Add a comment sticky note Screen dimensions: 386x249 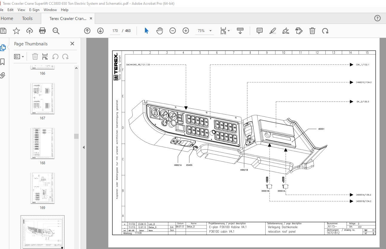click(x=260, y=31)
